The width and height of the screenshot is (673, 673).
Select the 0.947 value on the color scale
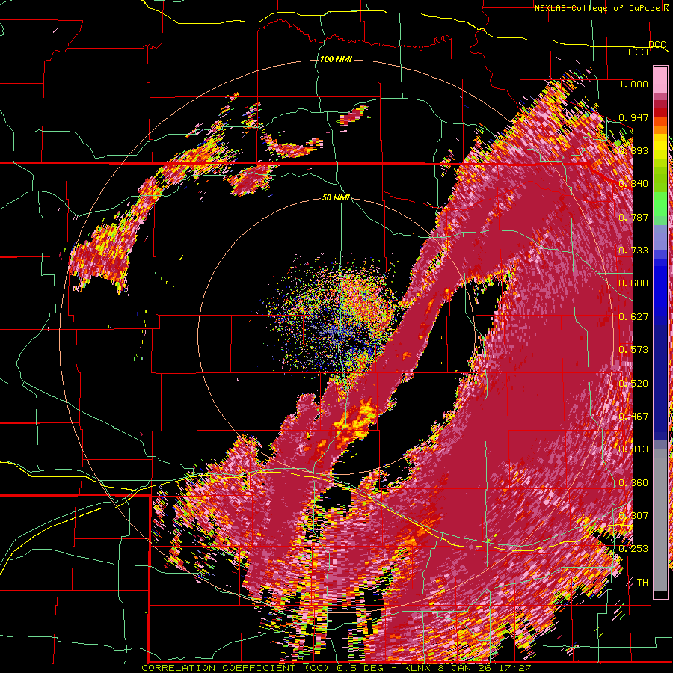click(x=633, y=117)
